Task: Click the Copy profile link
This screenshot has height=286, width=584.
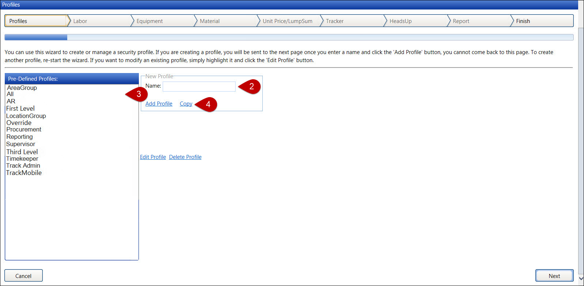Action: [186, 104]
